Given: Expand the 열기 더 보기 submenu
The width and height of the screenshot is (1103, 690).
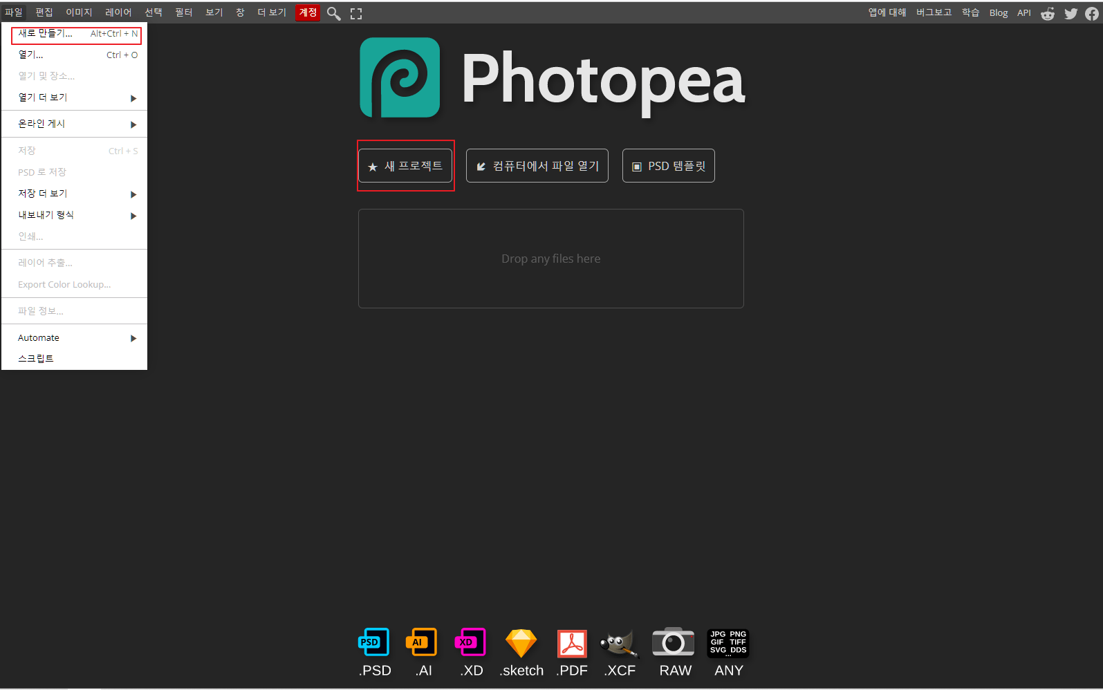Looking at the screenshot, I should coord(75,97).
